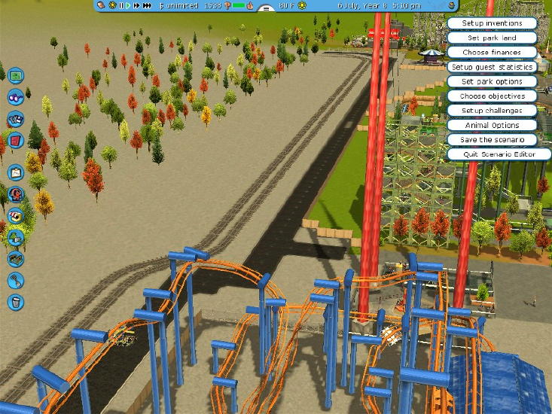Choose Set park land option

pyautogui.click(x=492, y=38)
